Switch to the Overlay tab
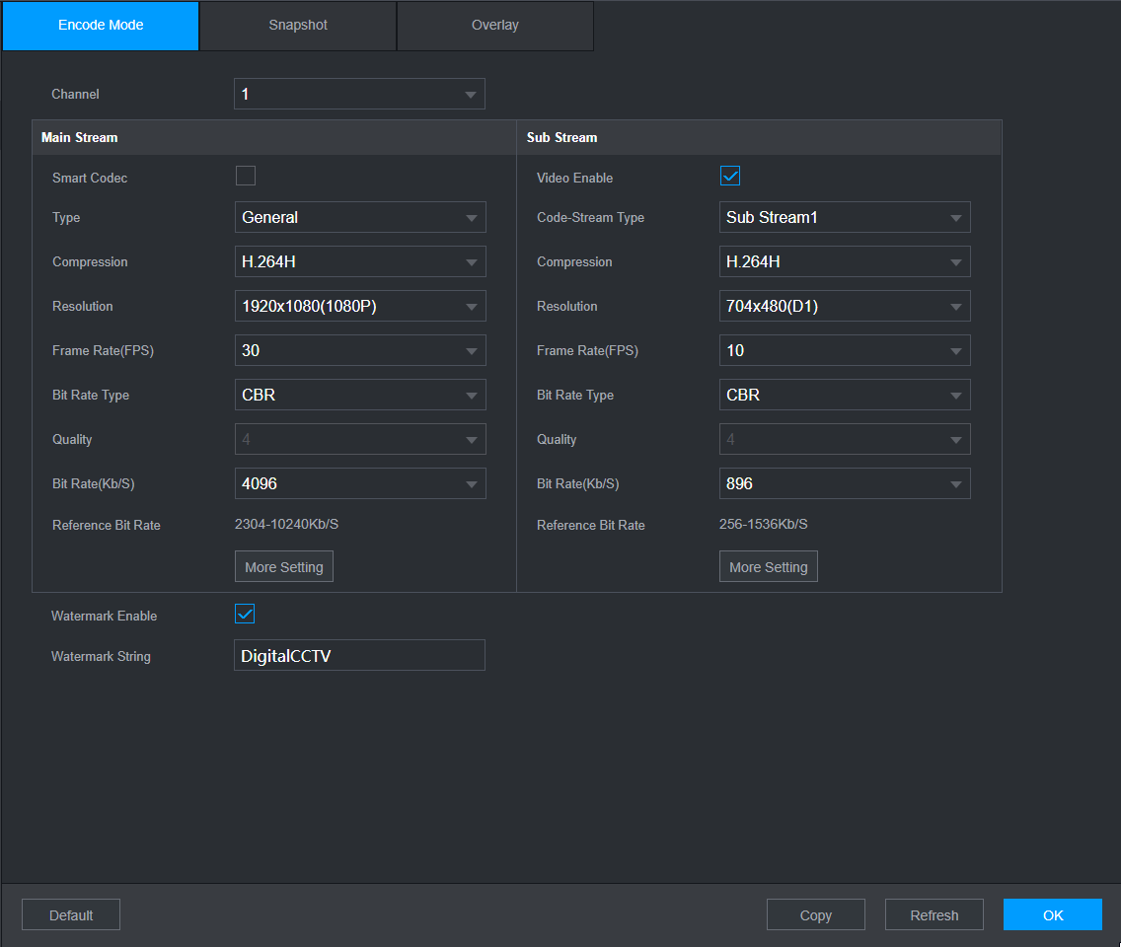Viewport: 1121px width, 947px height. (x=495, y=26)
